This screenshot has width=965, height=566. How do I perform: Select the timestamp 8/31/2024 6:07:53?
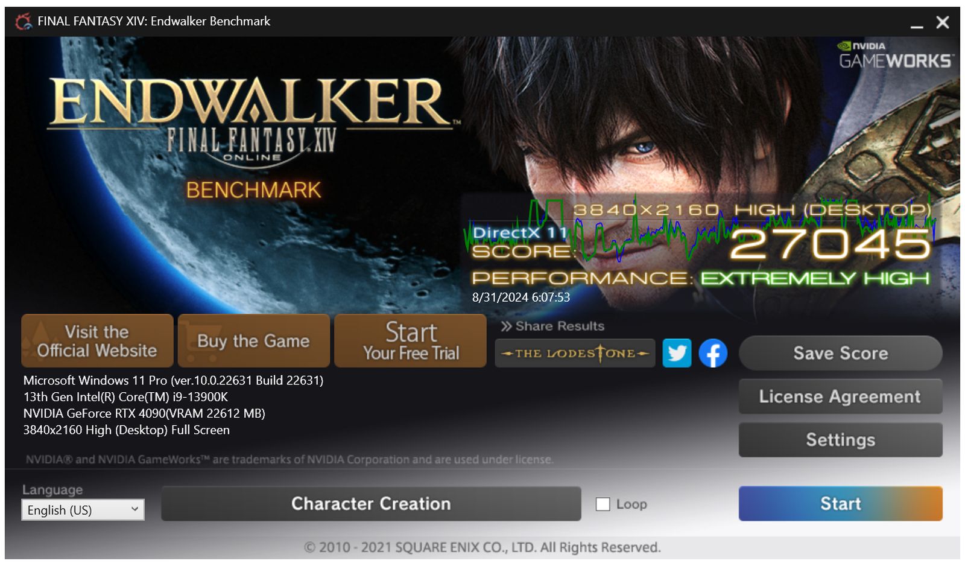point(521,297)
